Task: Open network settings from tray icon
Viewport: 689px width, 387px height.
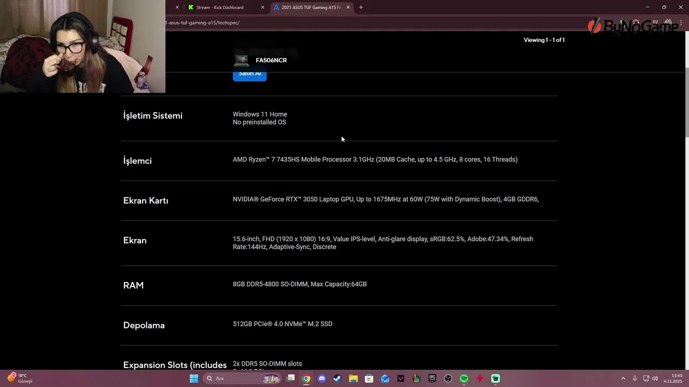Action: click(646, 378)
